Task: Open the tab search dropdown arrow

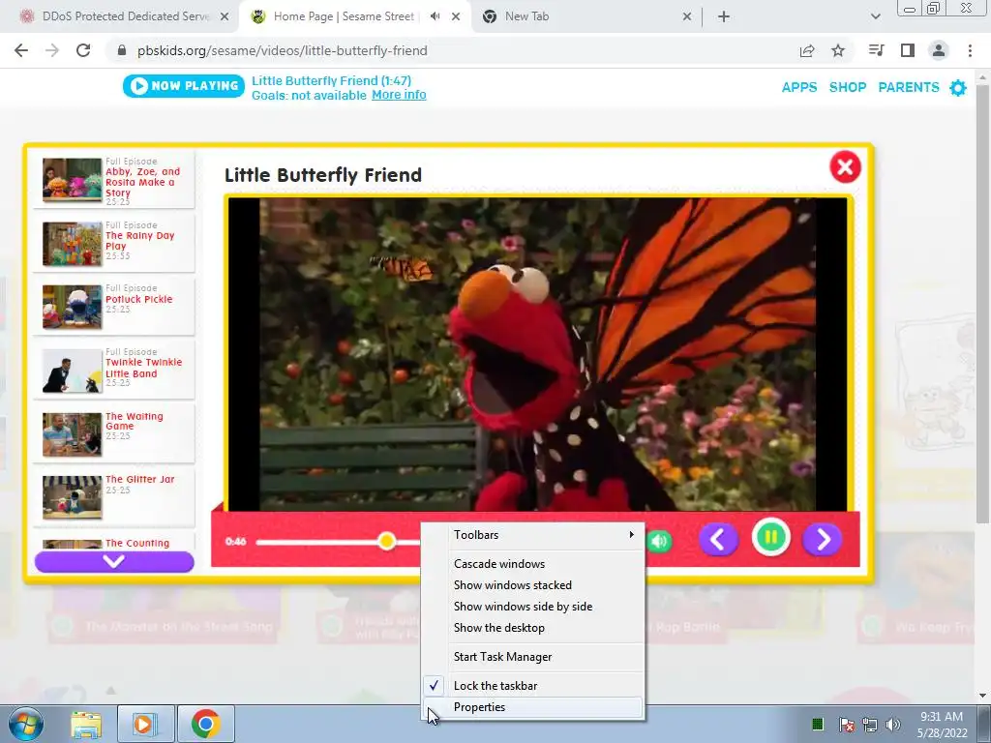Action: point(875,16)
